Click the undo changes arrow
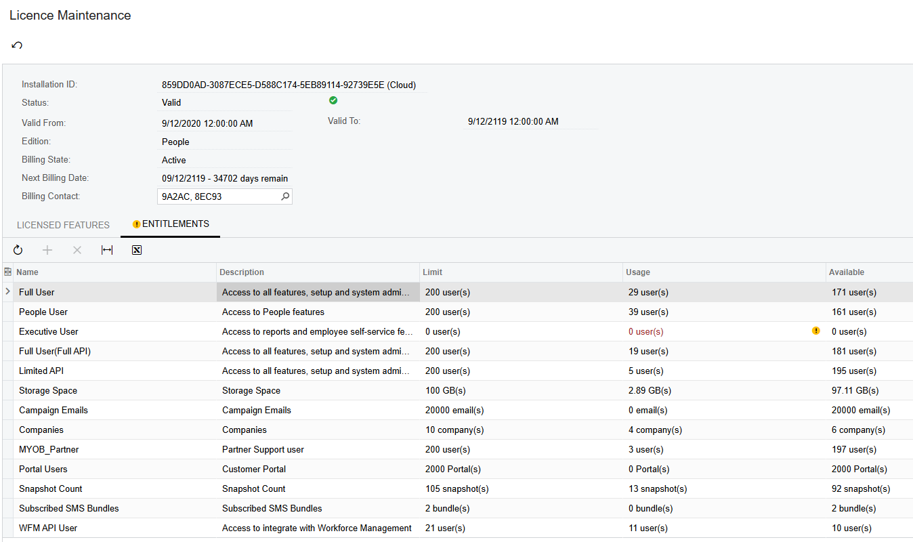This screenshot has width=913, height=542. 16,45
